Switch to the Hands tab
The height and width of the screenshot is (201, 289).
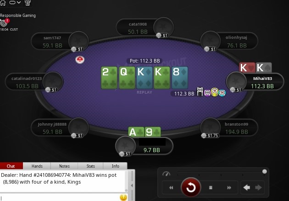[x=37, y=166]
